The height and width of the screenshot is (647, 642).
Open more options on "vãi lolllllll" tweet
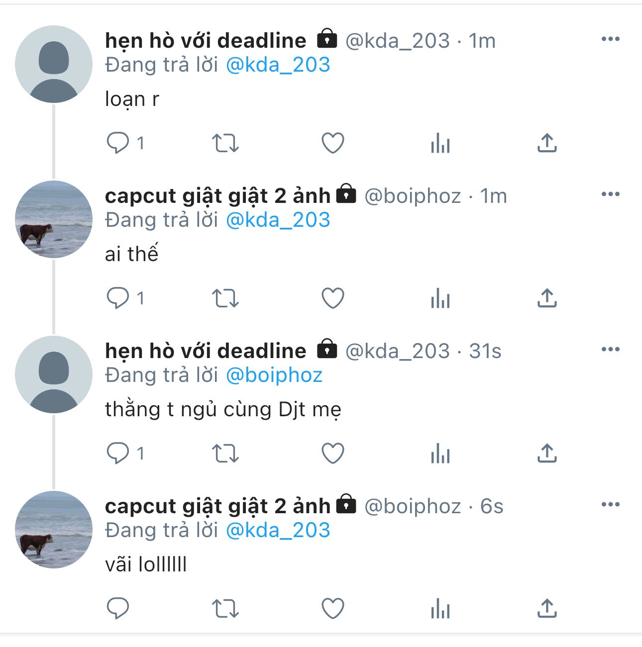tap(610, 505)
